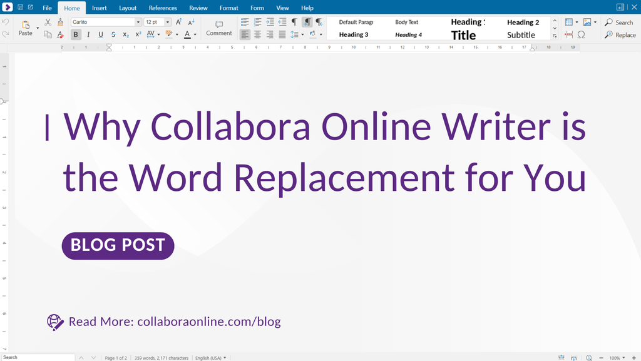Toggle Align Left paragraph

click(245, 34)
